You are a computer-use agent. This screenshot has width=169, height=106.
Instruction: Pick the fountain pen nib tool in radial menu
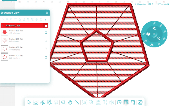(x=161, y=26)
